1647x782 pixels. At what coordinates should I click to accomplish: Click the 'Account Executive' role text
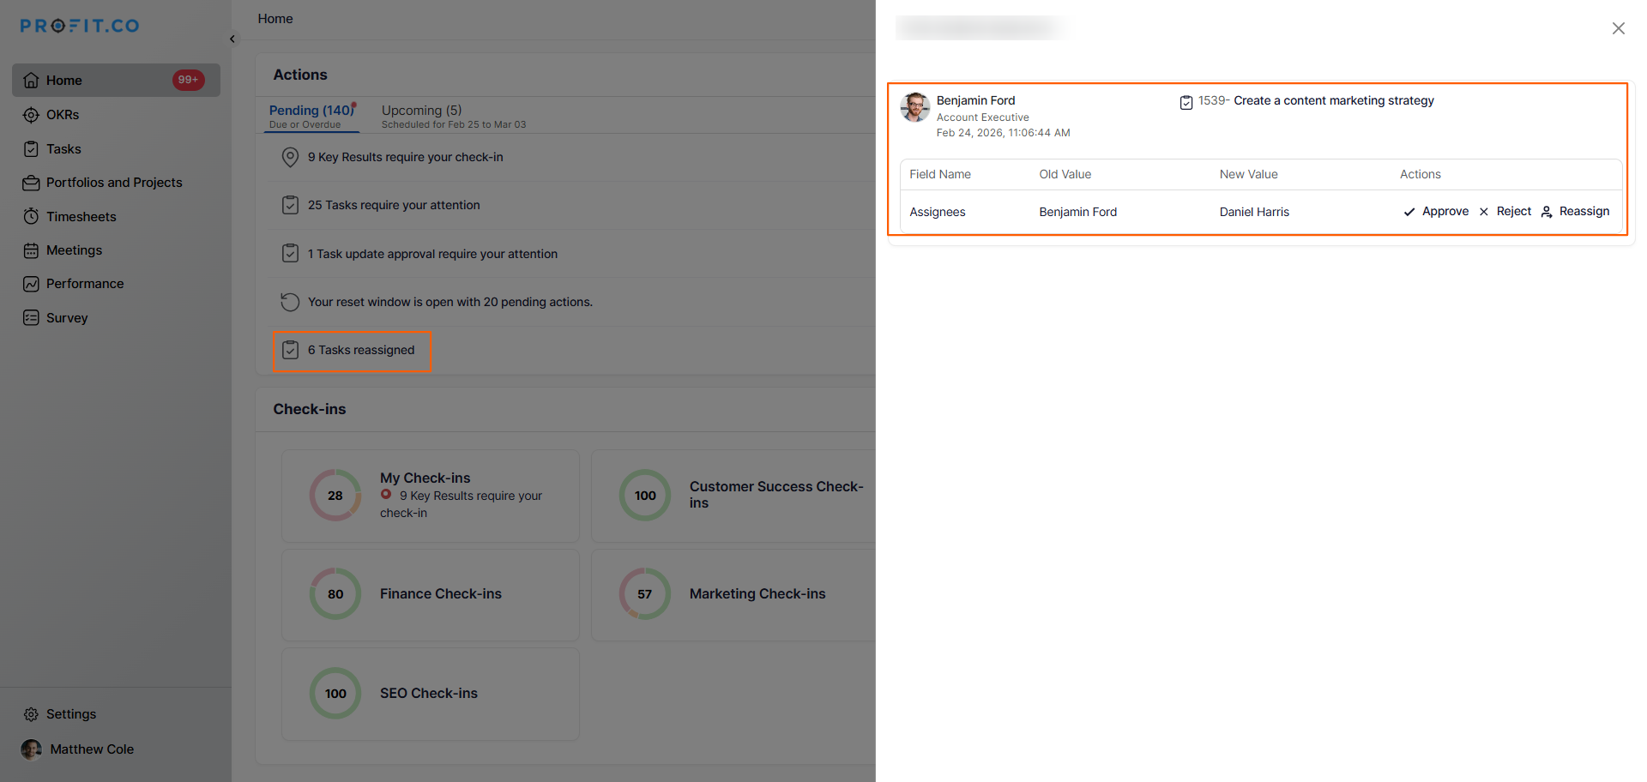[x=983, y=117]
